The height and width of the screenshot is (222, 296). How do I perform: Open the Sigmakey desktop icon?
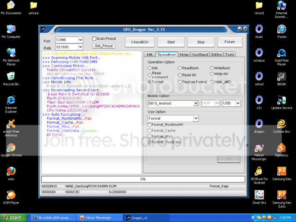click(x=282, y=148)
